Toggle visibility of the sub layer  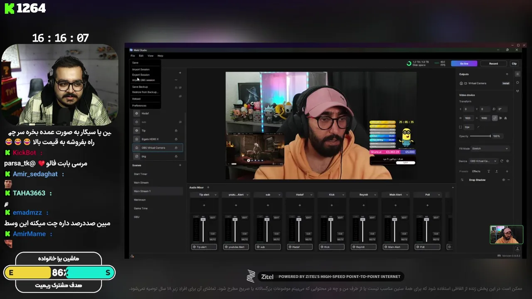pos(180,122)
